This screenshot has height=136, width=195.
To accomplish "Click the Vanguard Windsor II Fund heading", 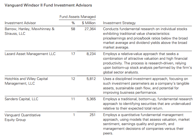I will pyautogui.click(x=48, y=5).
